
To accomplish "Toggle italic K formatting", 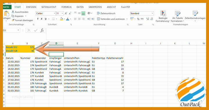I will pyautogui.click(x=42, y=19).
